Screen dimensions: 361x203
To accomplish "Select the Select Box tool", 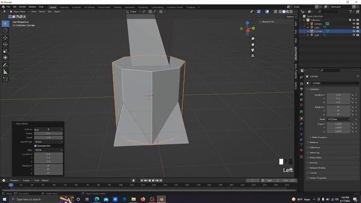I will pos(5,24).
